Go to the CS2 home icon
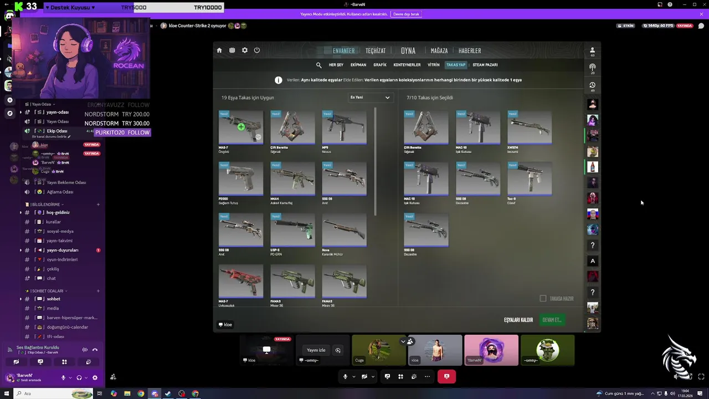 pos(219,50)
